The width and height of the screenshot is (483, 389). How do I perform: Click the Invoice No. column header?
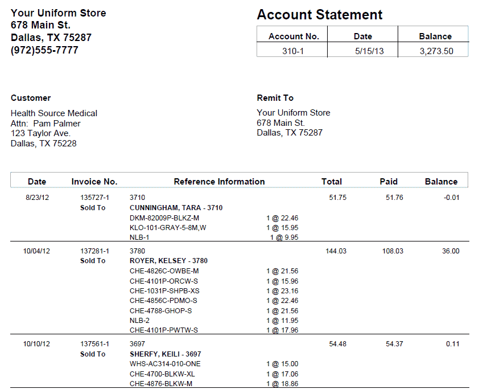point(94,182)
